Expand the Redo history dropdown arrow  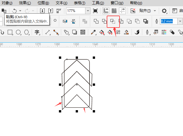pos(33,11)
